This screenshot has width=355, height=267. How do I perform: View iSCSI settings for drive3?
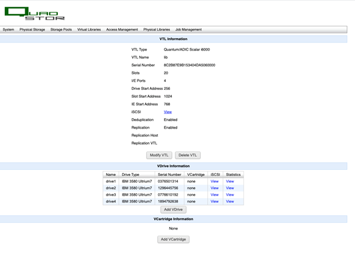pyautogui.click(x=214, y=194)
